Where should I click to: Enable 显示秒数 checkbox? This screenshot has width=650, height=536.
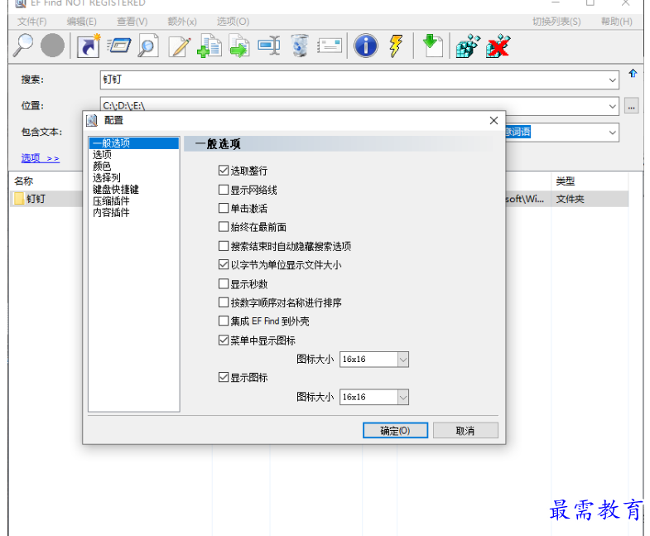click(x=224, y=284)
